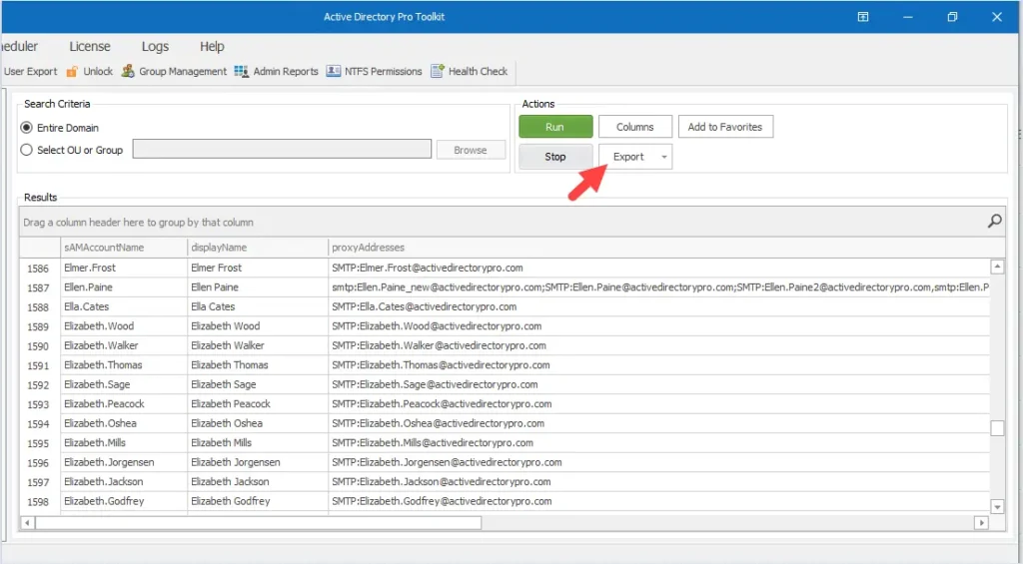
Task: Select the Entire Domain radio button
Action: coord(26,127)
